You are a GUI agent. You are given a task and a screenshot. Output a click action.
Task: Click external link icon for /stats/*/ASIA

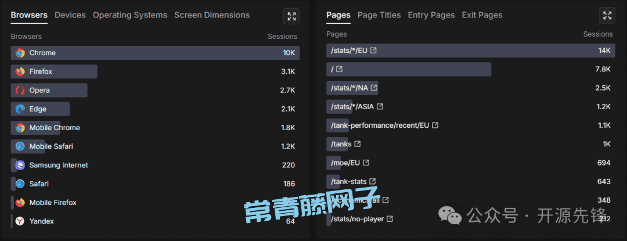380,107
